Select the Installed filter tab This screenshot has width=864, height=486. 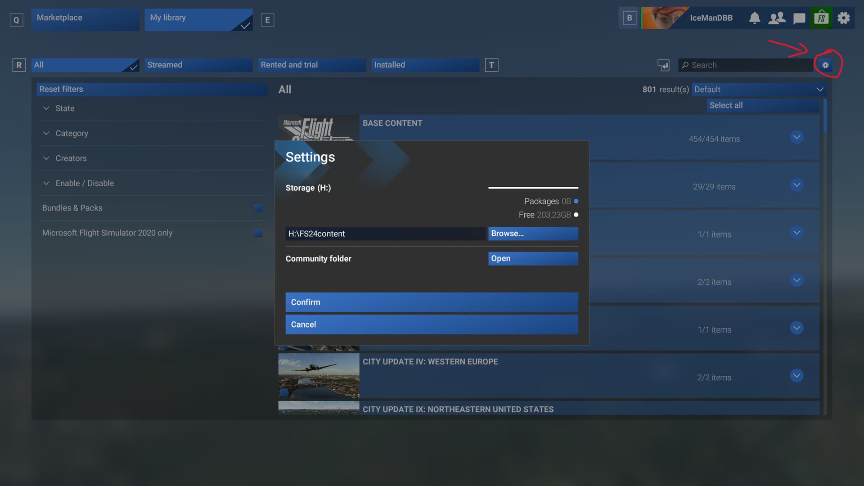(425, 65)
